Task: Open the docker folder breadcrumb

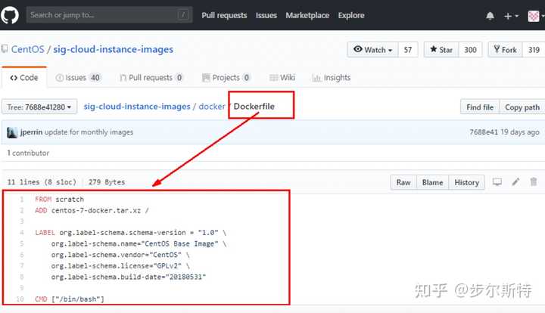Action: (x=212, y=106)
